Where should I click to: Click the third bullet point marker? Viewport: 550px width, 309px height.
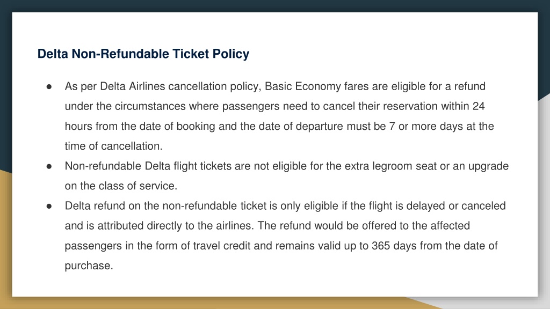point(49,206)
